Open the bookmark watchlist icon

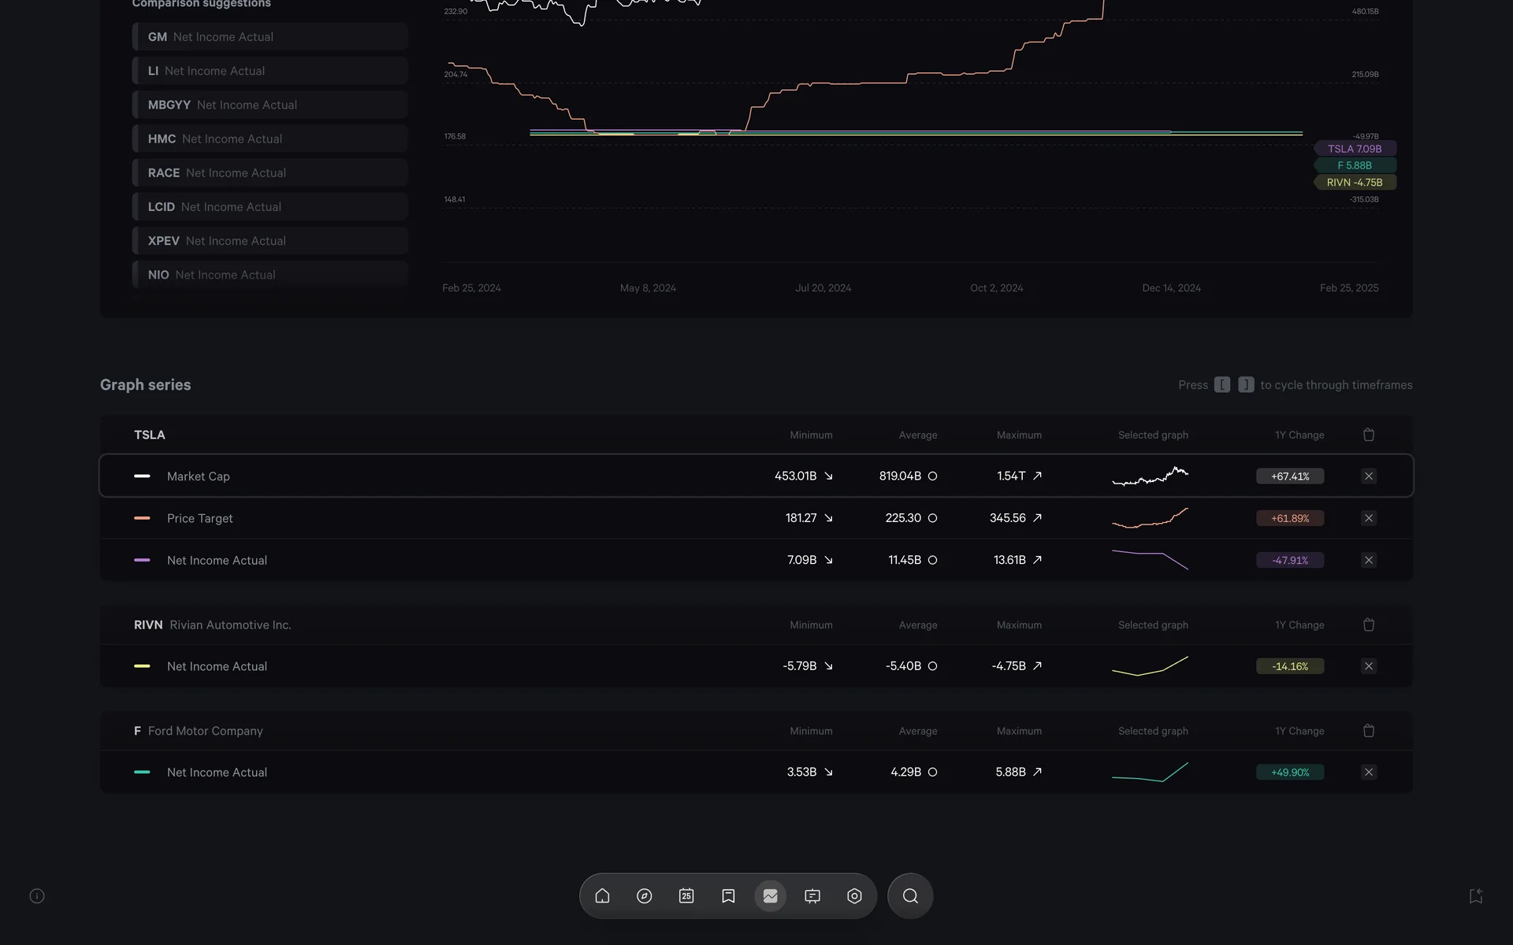728,895
